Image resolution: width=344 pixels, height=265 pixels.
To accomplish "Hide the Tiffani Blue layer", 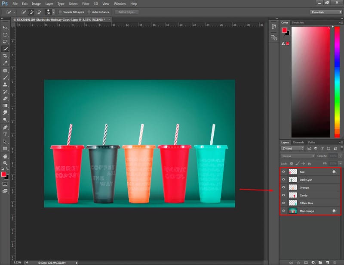I will pyautogui.click(x=283, y=203).
